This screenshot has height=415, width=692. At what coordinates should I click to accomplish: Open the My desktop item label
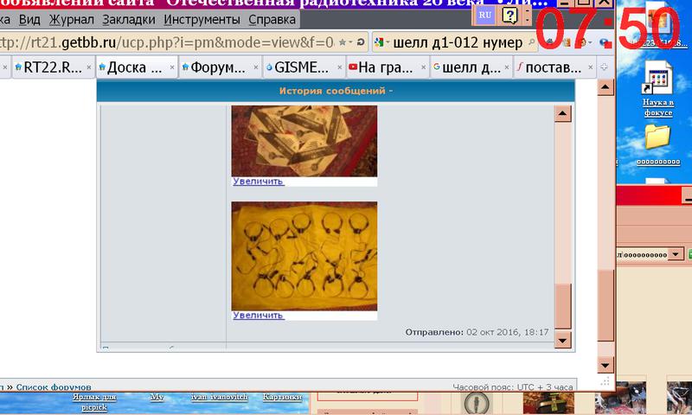tap(157, 398)
